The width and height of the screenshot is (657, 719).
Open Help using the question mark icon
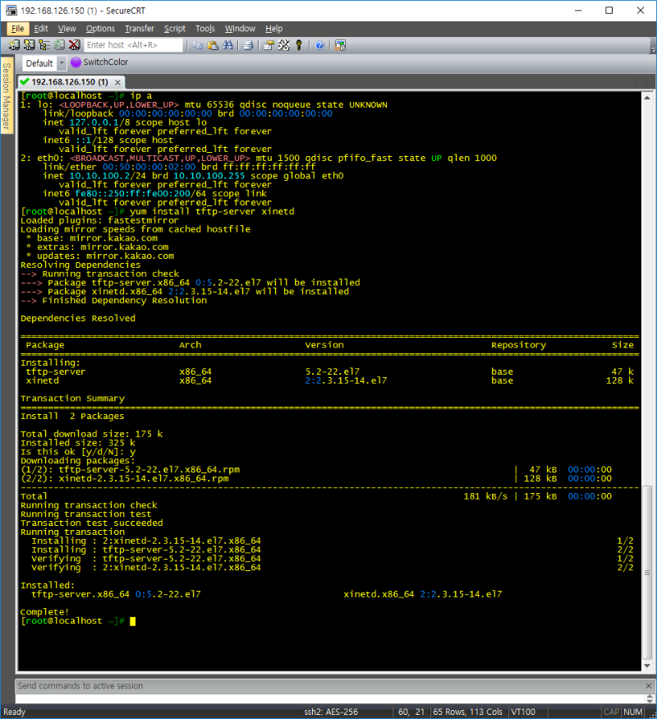(320, 45)
